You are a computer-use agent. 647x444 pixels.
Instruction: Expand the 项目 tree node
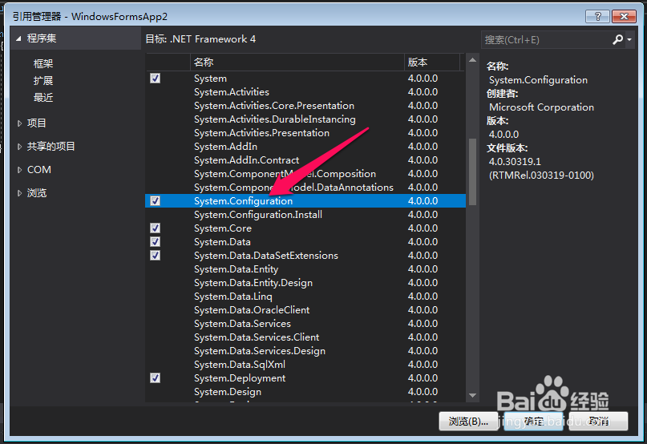19,123
